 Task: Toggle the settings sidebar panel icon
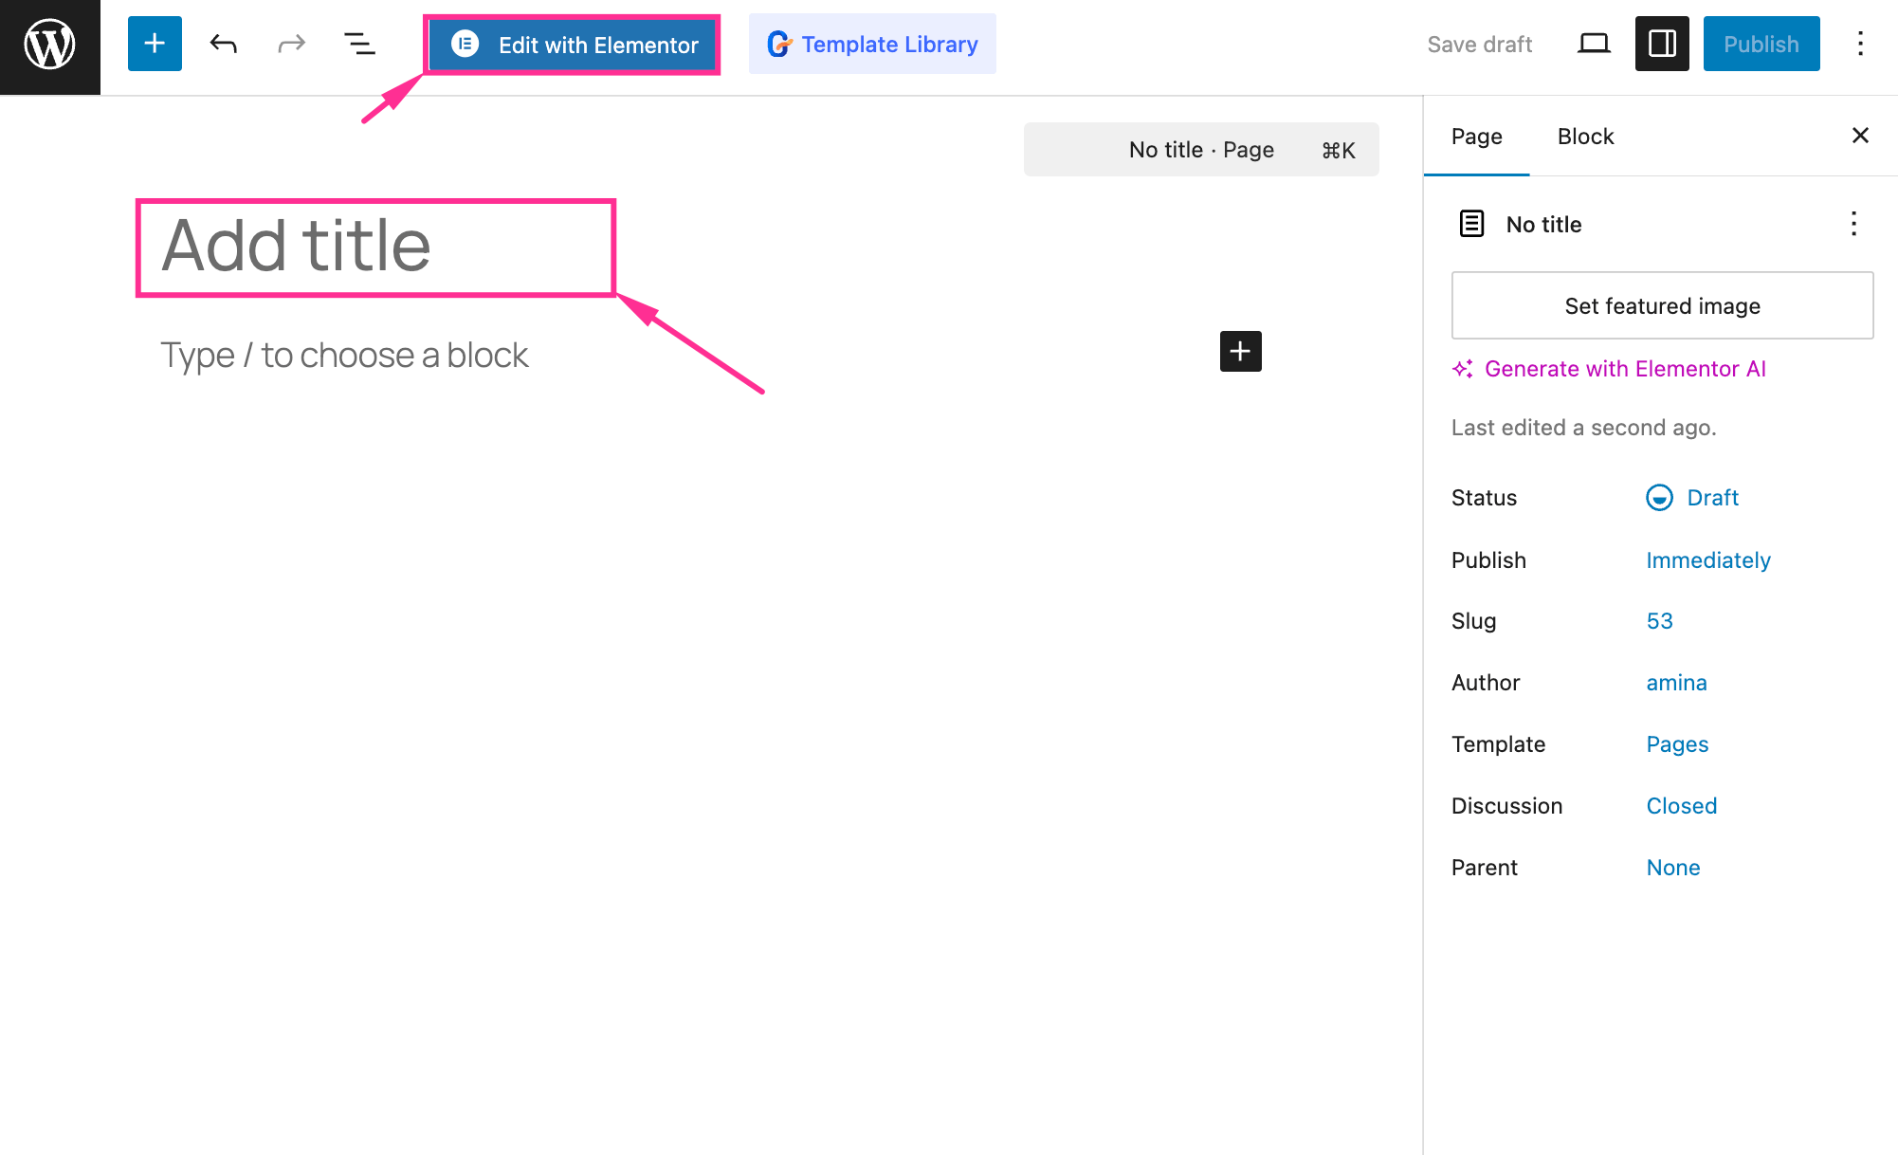pos(1662,44)
